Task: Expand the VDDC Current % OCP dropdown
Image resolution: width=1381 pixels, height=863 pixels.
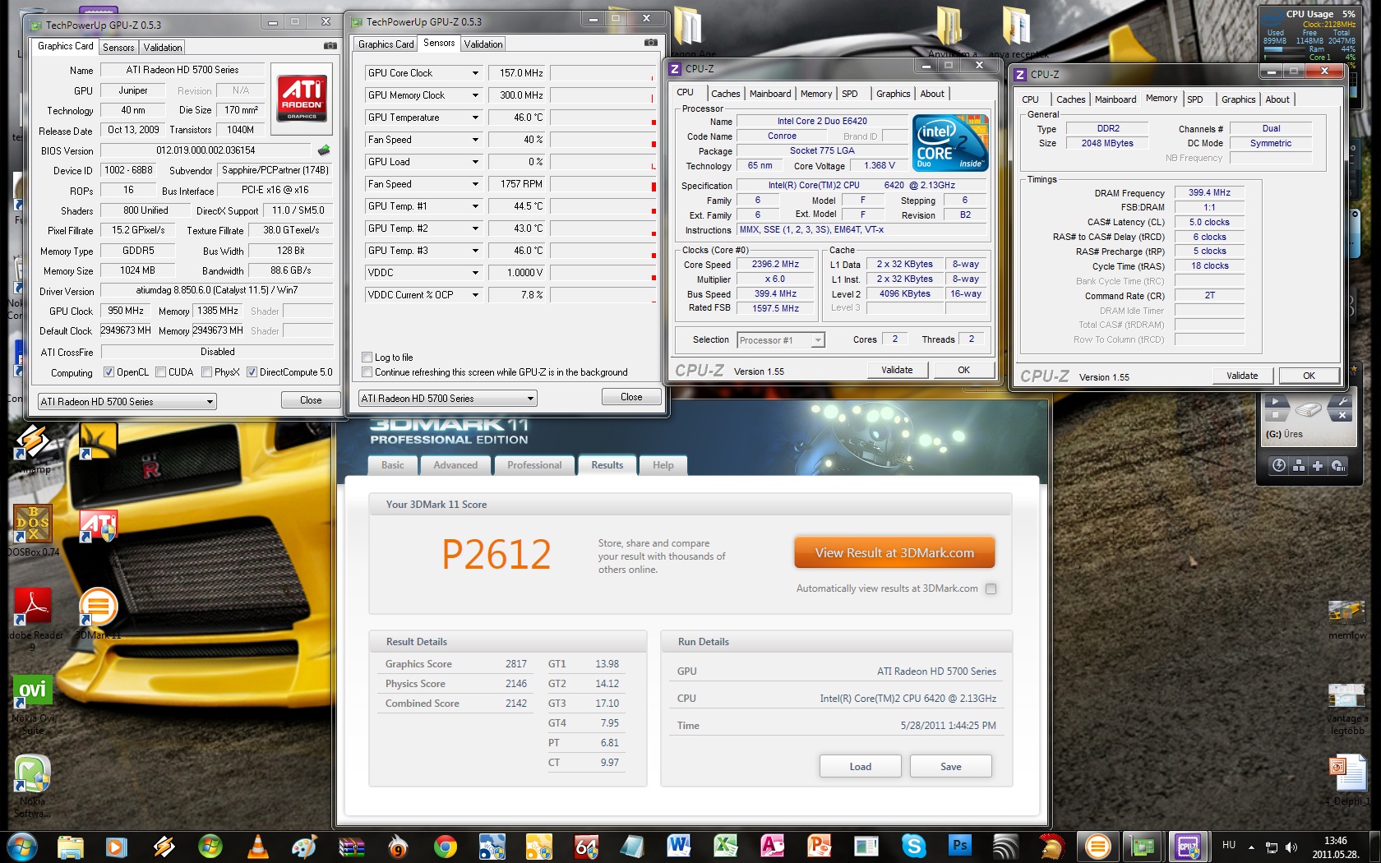Action: [x=475, y=295]
